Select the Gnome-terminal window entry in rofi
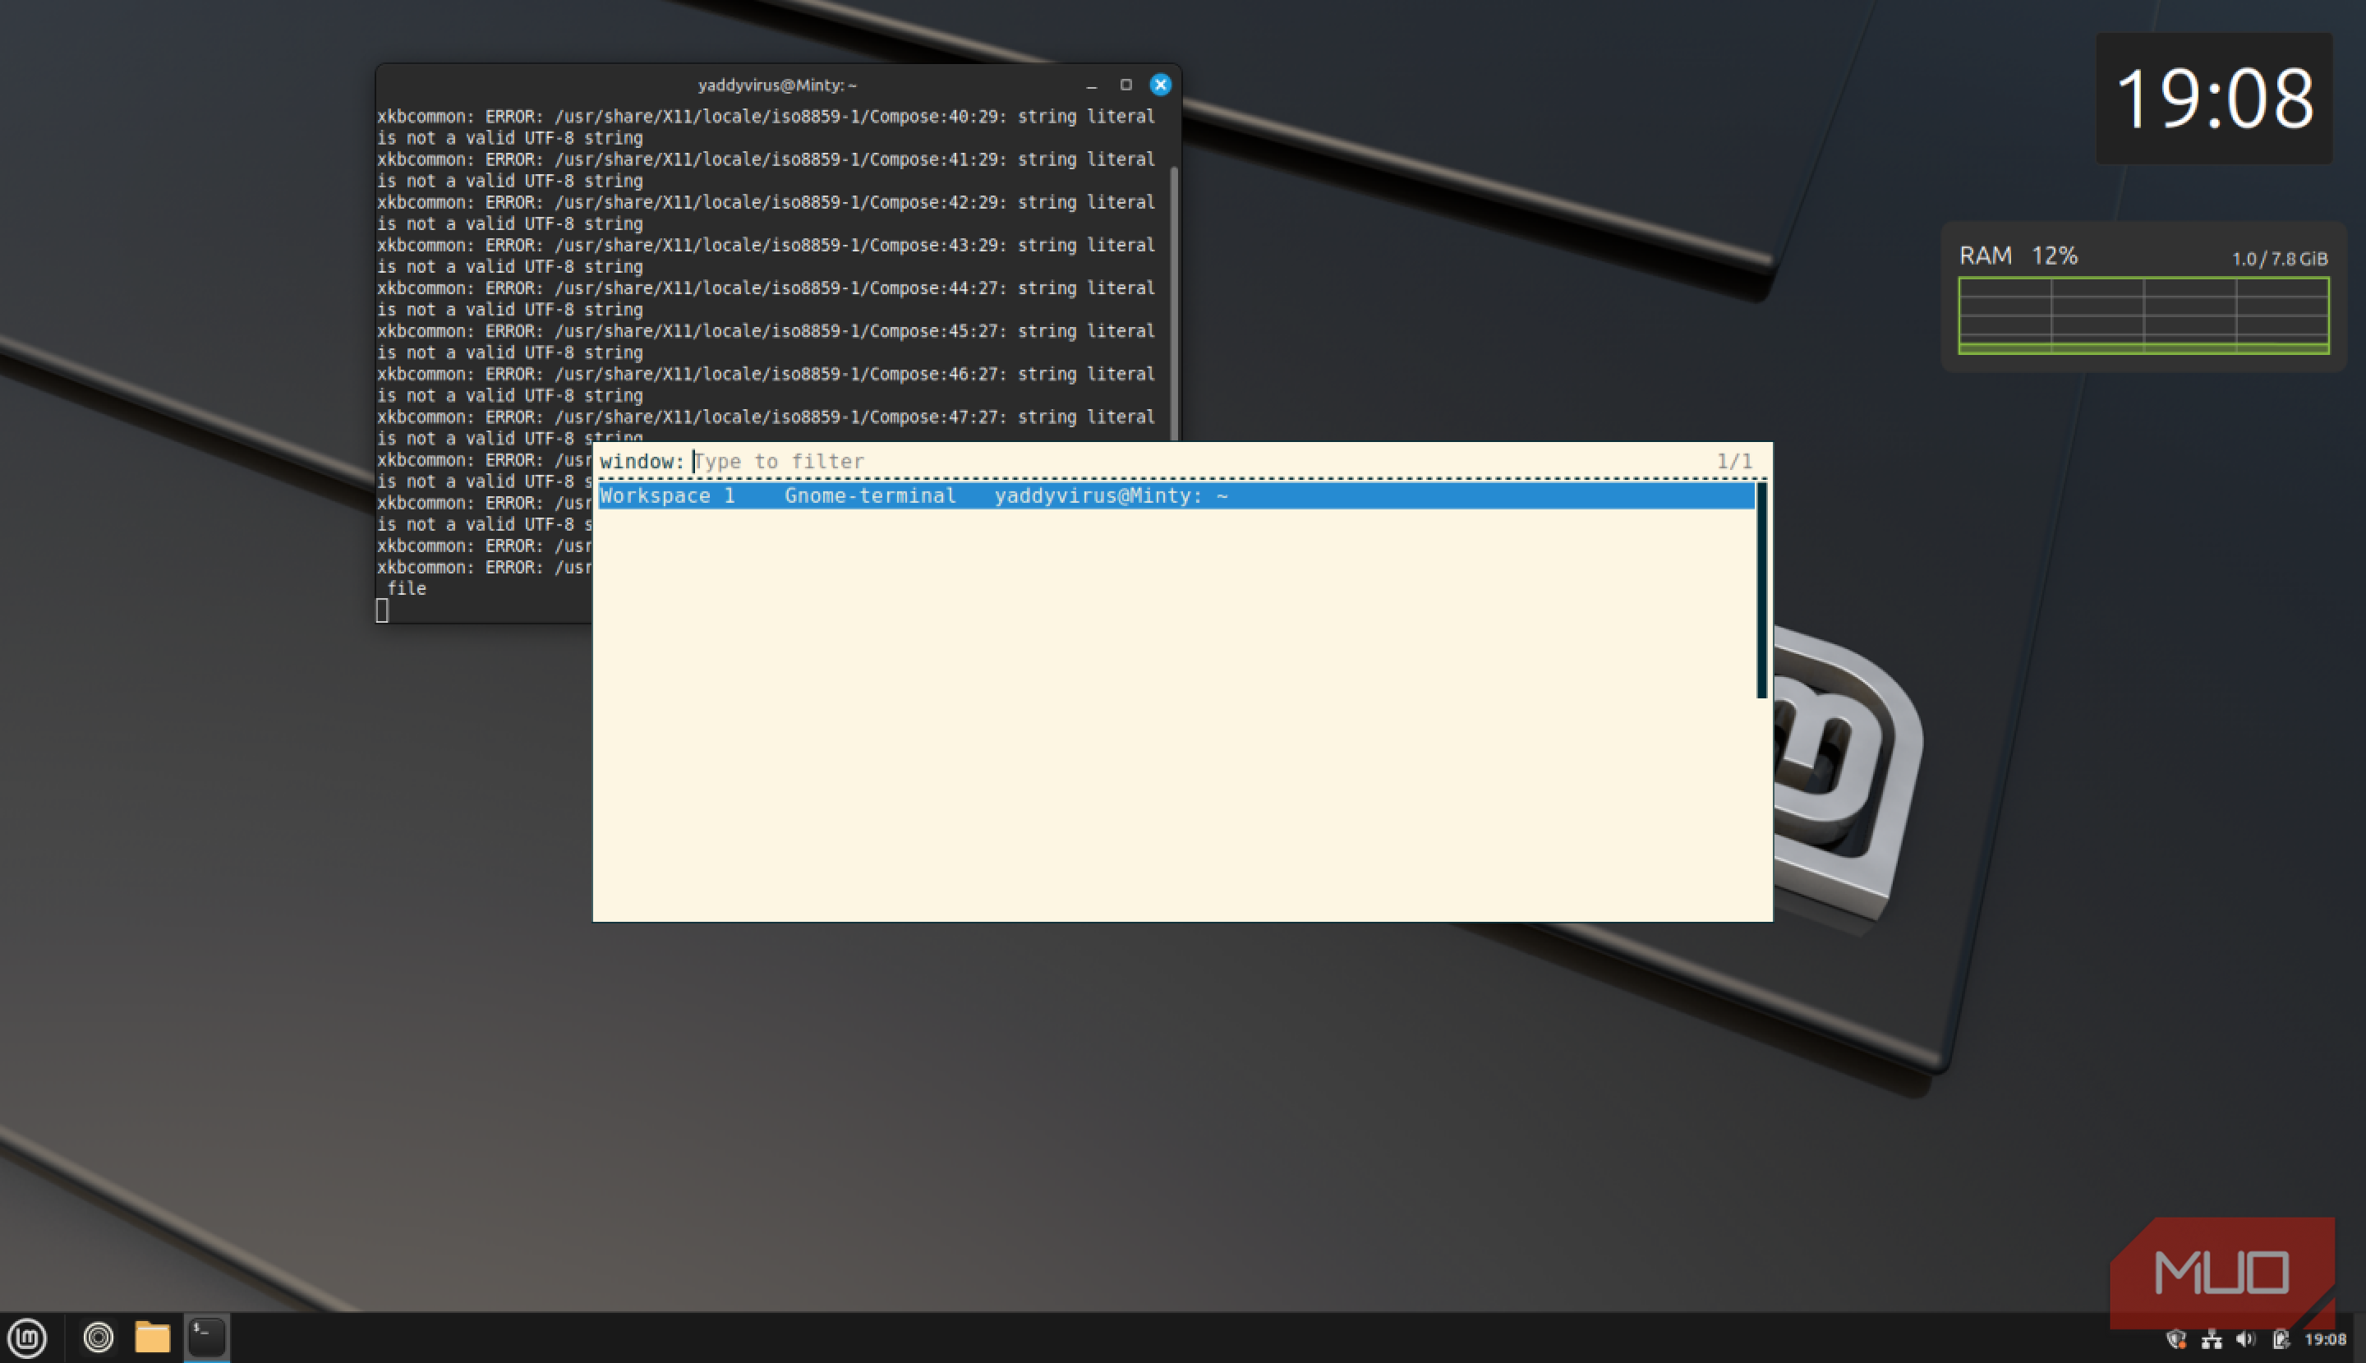Viewport: 2366px width, 1363px height. point(1176,496)
